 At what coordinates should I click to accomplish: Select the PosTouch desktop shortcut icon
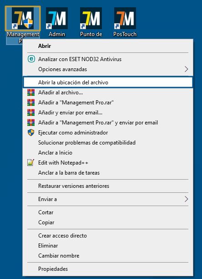coord(125,18)
